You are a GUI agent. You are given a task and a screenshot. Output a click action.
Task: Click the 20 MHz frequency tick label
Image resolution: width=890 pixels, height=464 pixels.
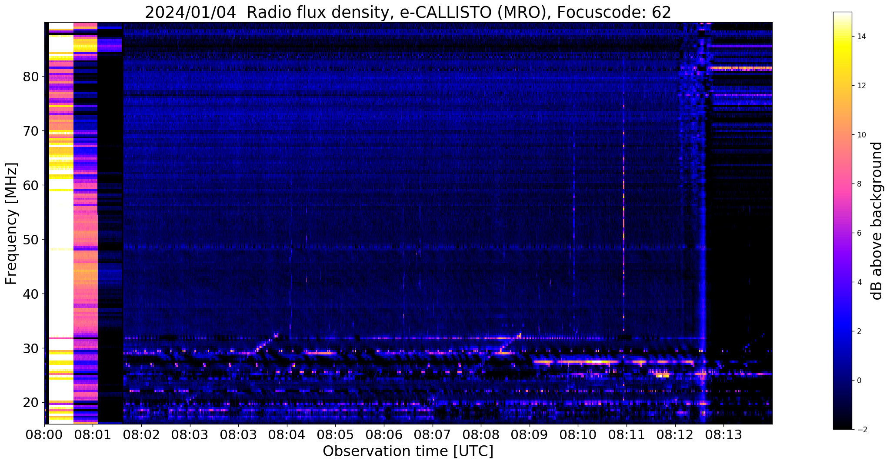(x=31, y=403)
